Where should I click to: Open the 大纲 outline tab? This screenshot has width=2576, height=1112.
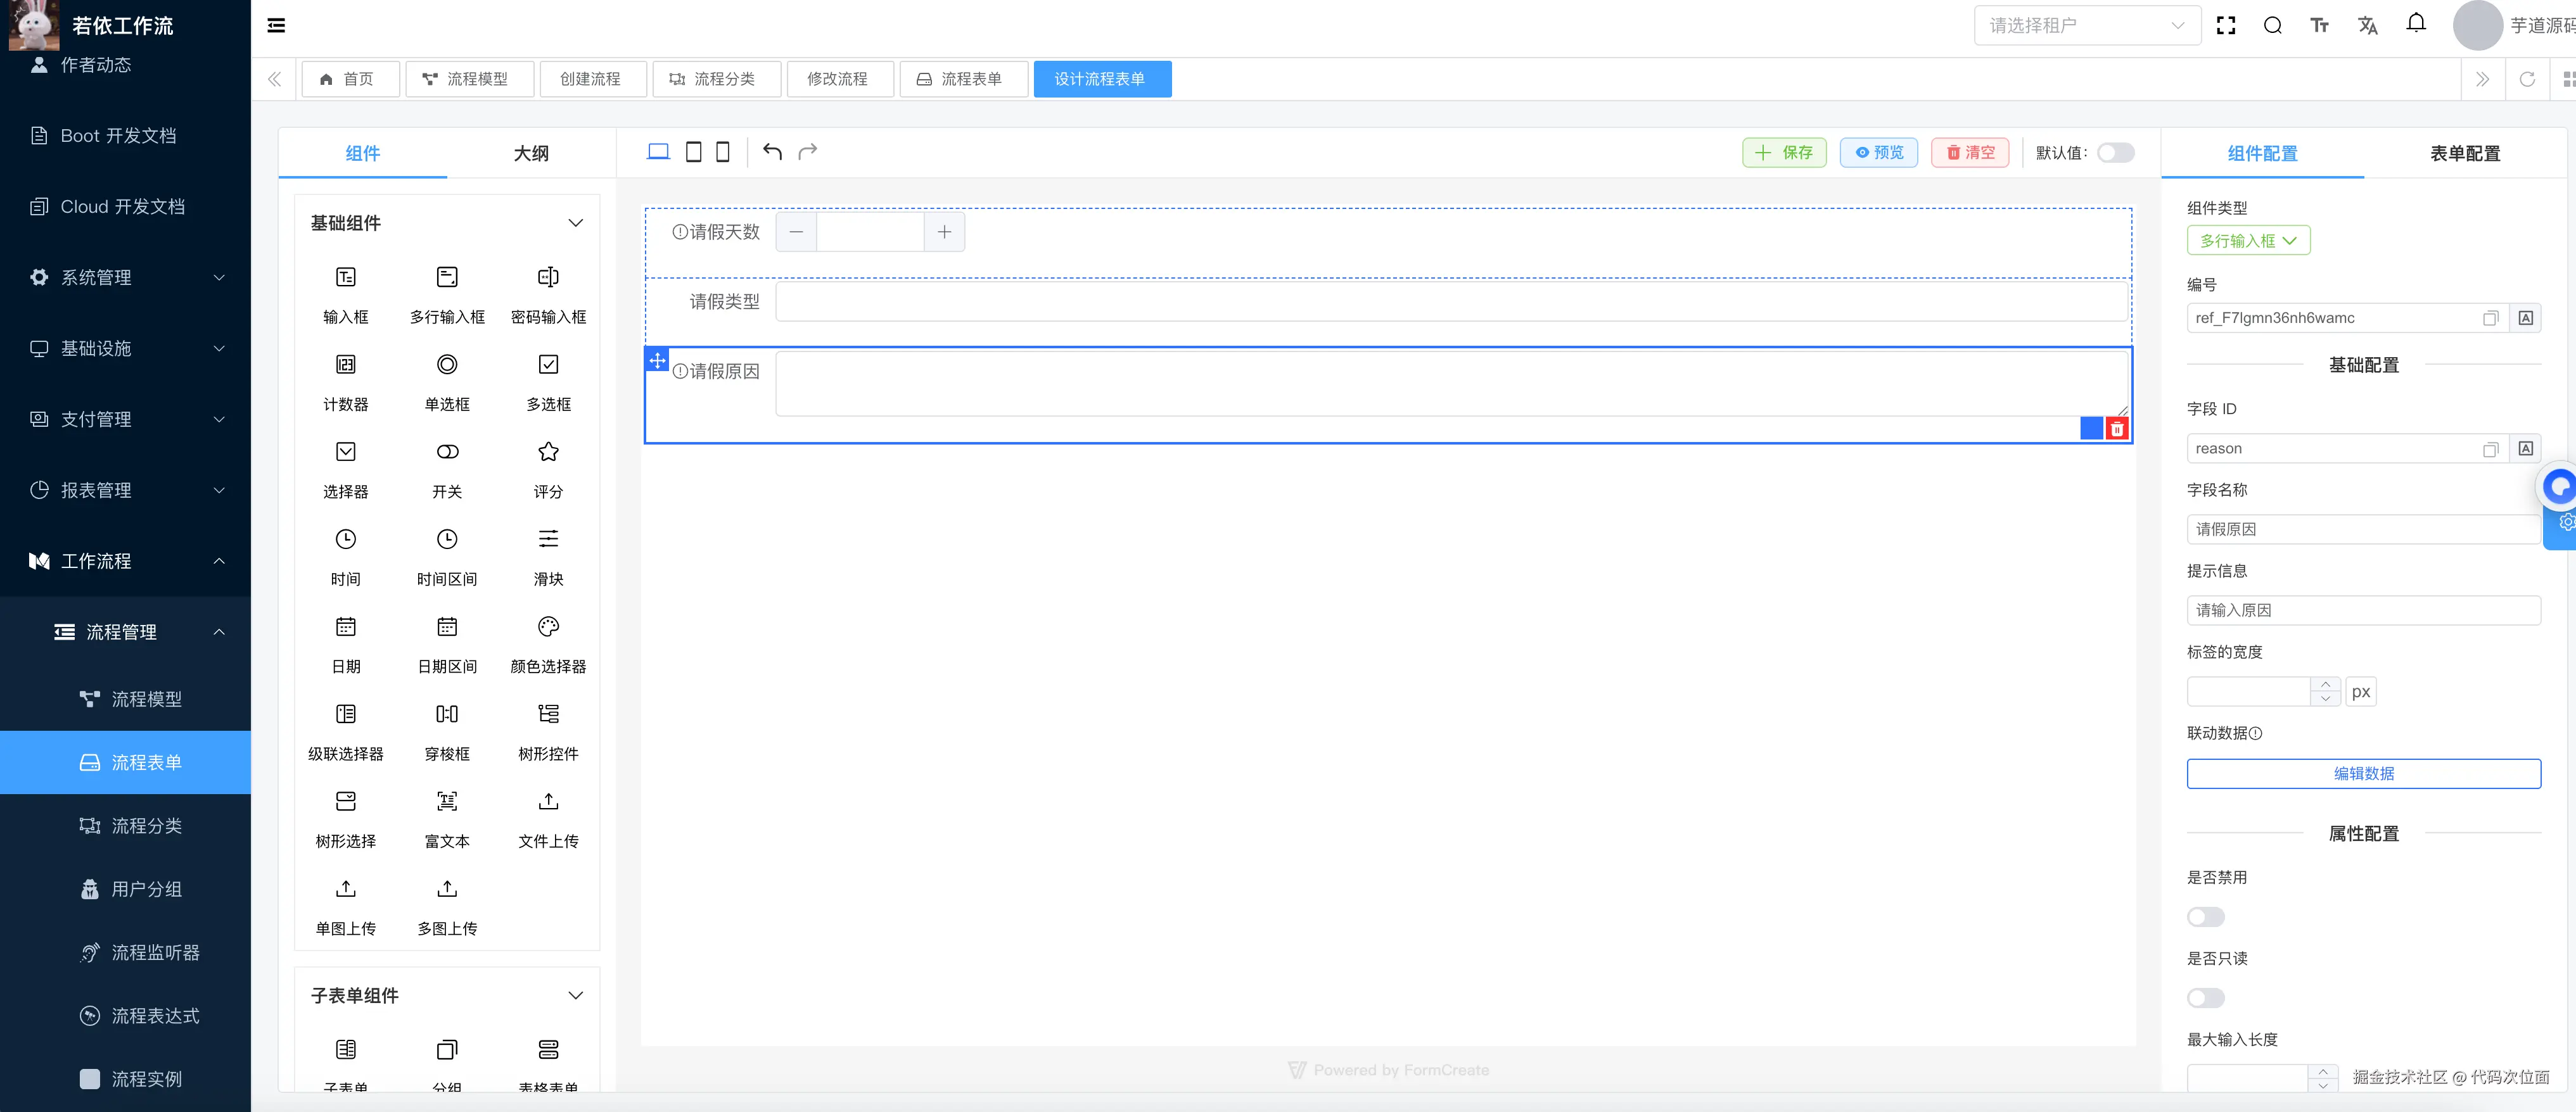click(531, 154)
